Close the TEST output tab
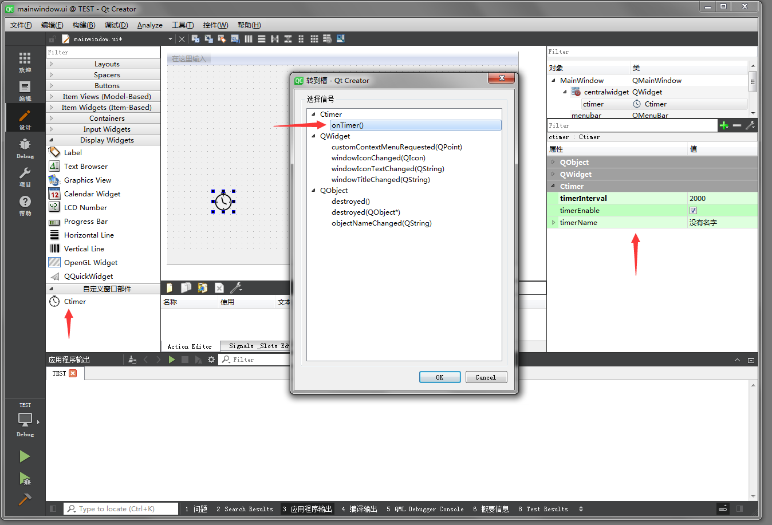 point(73,373)
